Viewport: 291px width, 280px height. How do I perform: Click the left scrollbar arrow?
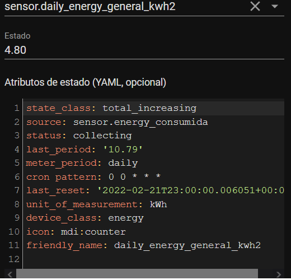(10, 274)
